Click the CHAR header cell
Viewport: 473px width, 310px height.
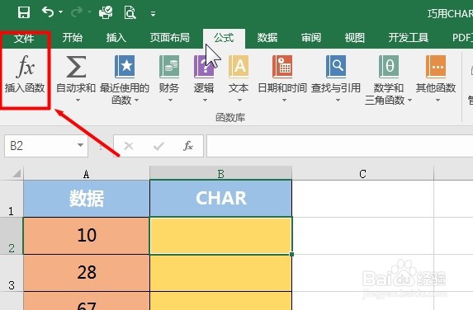tap(220, 199)
